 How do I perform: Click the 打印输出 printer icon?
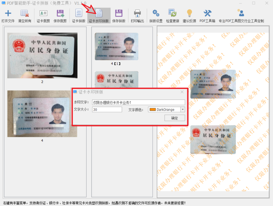[x=137, y=13]
